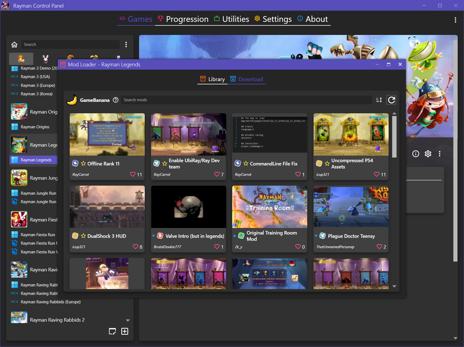Screen dimensions: 464x347
Task: Open ThatUnnamedPersonxp author name
Action: pyautogui.click(x=335, y=247)
